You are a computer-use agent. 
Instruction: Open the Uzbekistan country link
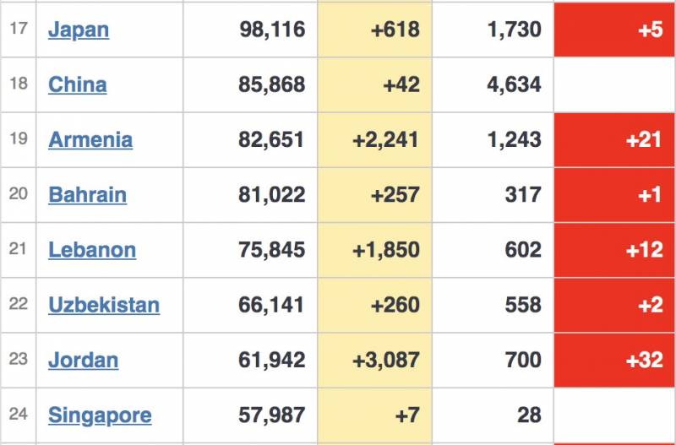click(x=104, y=305)
